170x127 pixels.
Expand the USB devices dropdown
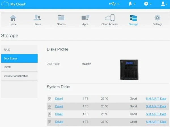pyautogui.click(x=114, y=4)
